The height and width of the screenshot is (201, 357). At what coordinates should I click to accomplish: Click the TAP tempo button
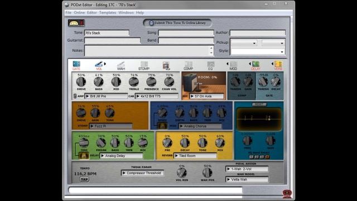click(84, 179)
